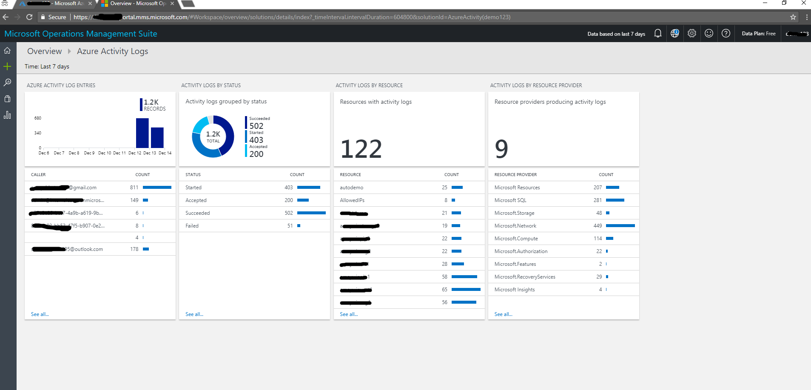The image size is (811, 390).
Task: Go back in browser history
Action: (x=6, y=17)
